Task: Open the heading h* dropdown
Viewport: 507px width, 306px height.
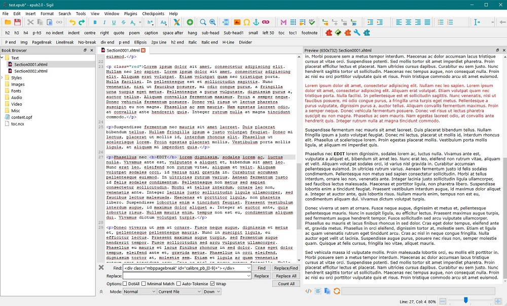Action: 151,22
